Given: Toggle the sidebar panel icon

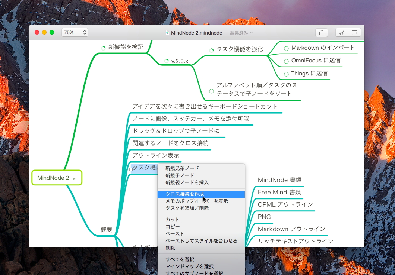Looking at the screenshot, I should pos(354,32).
